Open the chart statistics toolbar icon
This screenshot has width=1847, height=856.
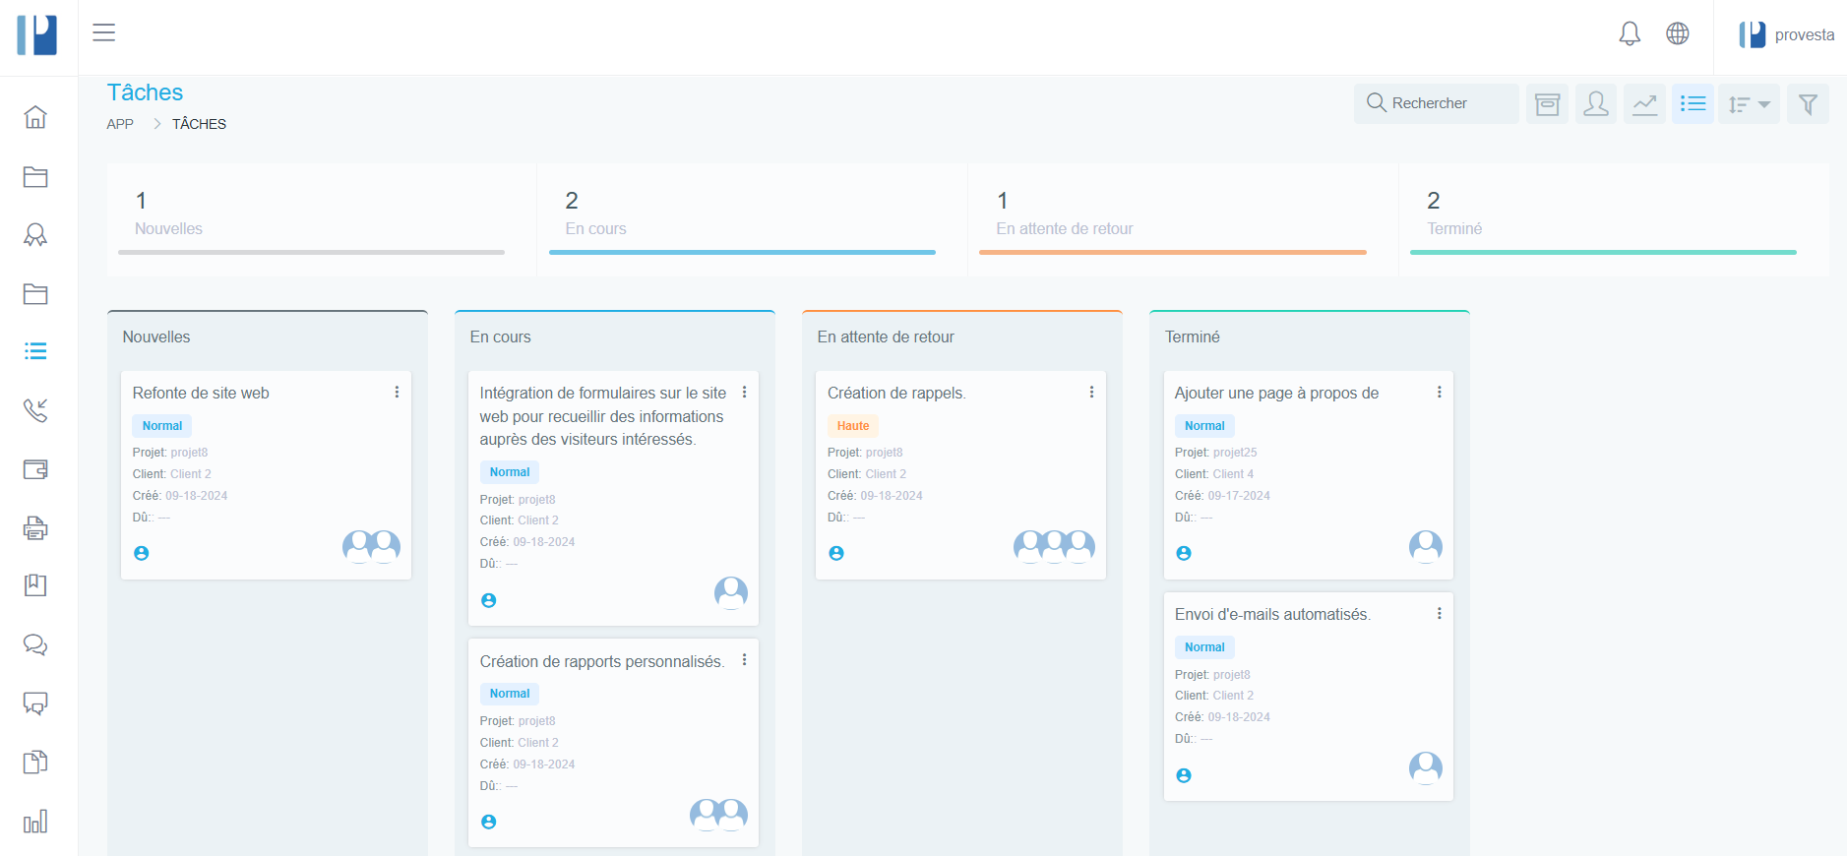pyautogui.click(x=1644, y=104)
